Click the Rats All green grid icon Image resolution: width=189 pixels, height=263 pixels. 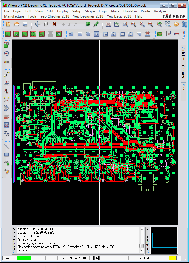pyautogui.click(x=117, y=24)
